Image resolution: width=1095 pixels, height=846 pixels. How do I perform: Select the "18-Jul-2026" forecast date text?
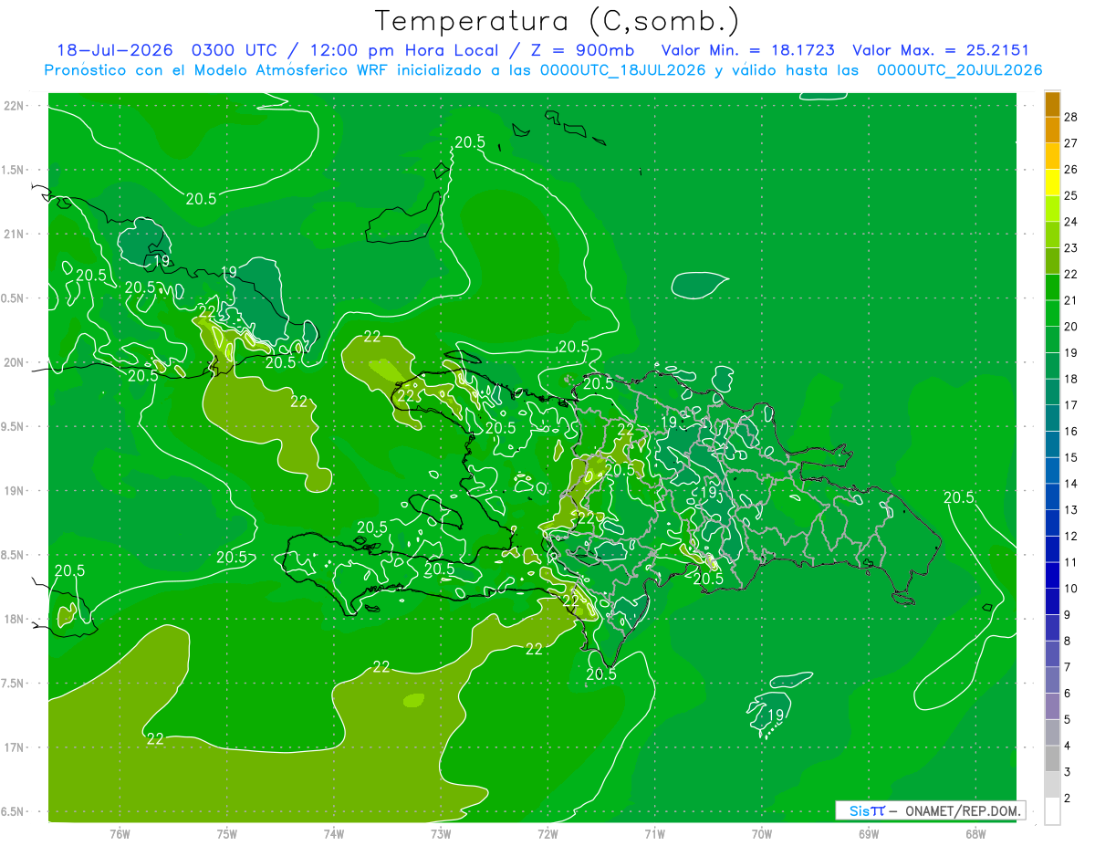pyautogui.click(x=117, y=51)
